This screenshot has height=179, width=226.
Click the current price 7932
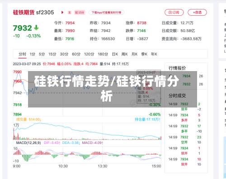coord(23,28)
